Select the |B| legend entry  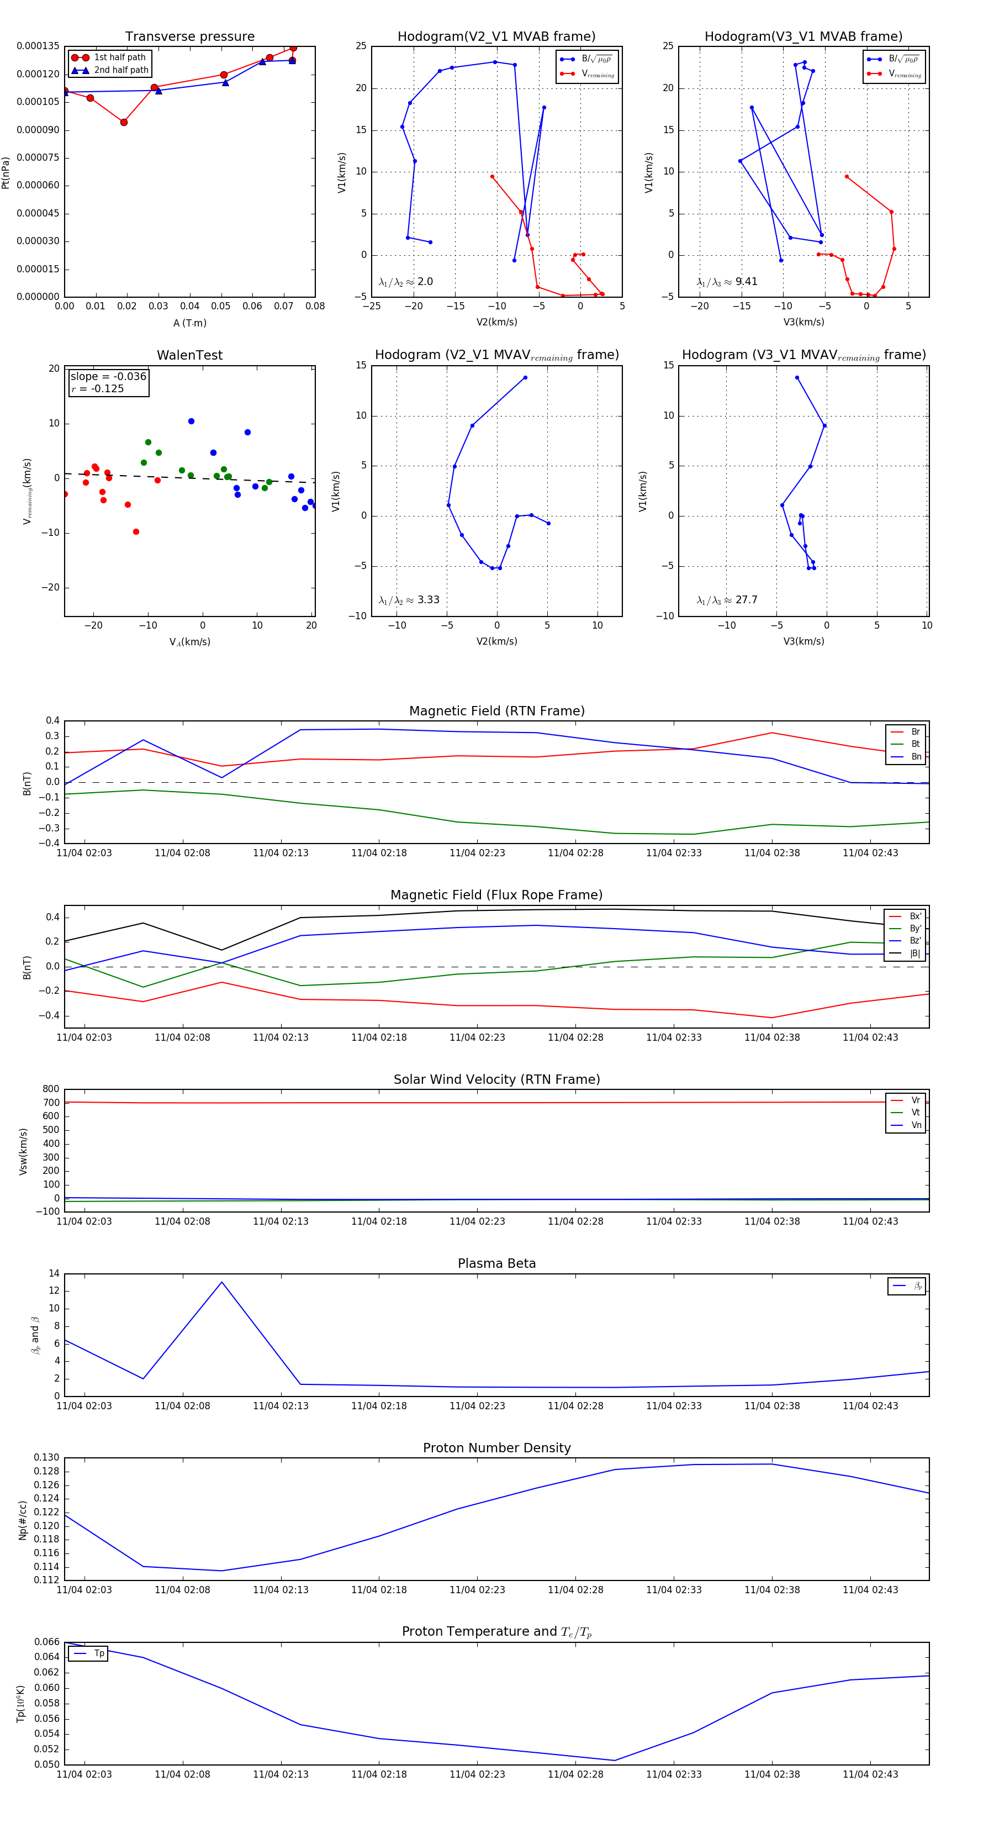click(905, 953)
